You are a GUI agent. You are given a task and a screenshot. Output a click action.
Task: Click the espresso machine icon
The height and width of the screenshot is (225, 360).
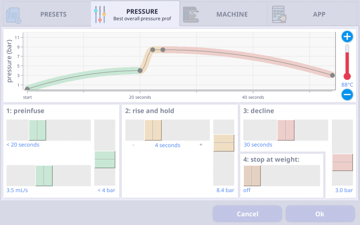(x=191, y=14)
